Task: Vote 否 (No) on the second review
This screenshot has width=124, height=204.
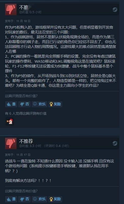Action: (24, 199)
